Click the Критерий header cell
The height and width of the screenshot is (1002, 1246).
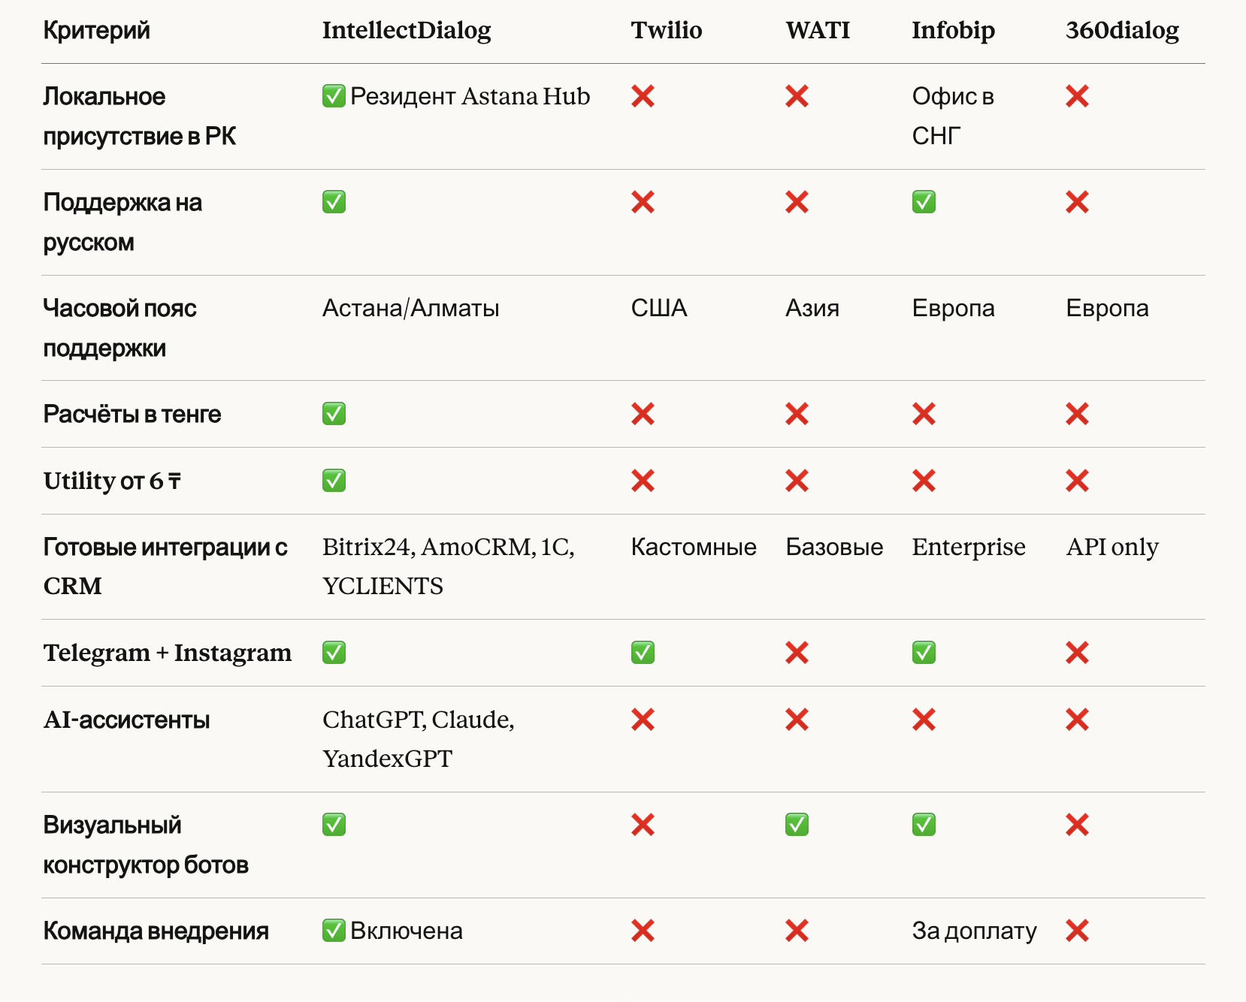coord(96,30)
